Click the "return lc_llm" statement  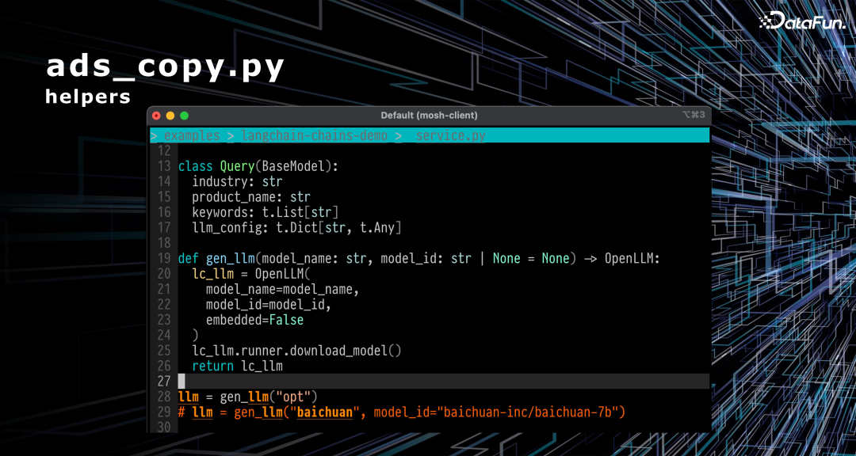[237, 366]
